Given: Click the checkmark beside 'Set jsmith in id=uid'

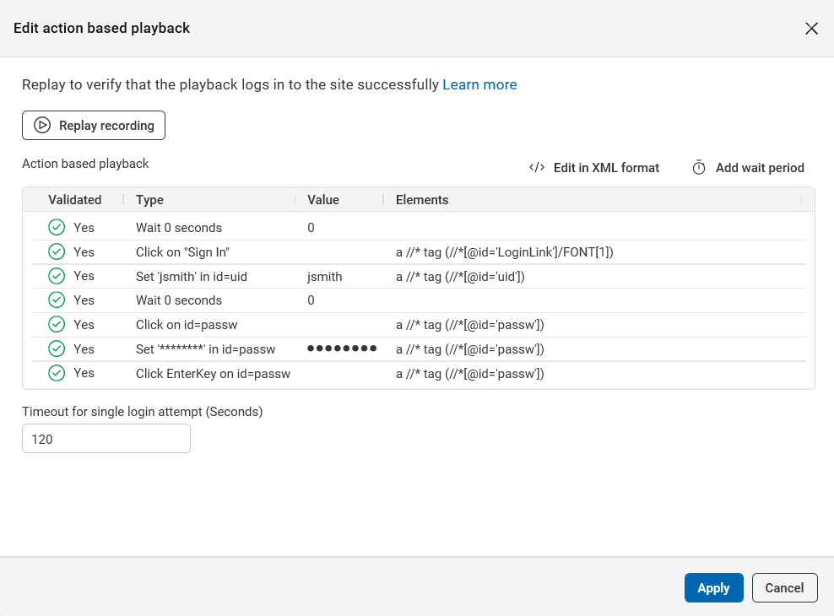Looking at the screenshot, I should tap(57, 275).
